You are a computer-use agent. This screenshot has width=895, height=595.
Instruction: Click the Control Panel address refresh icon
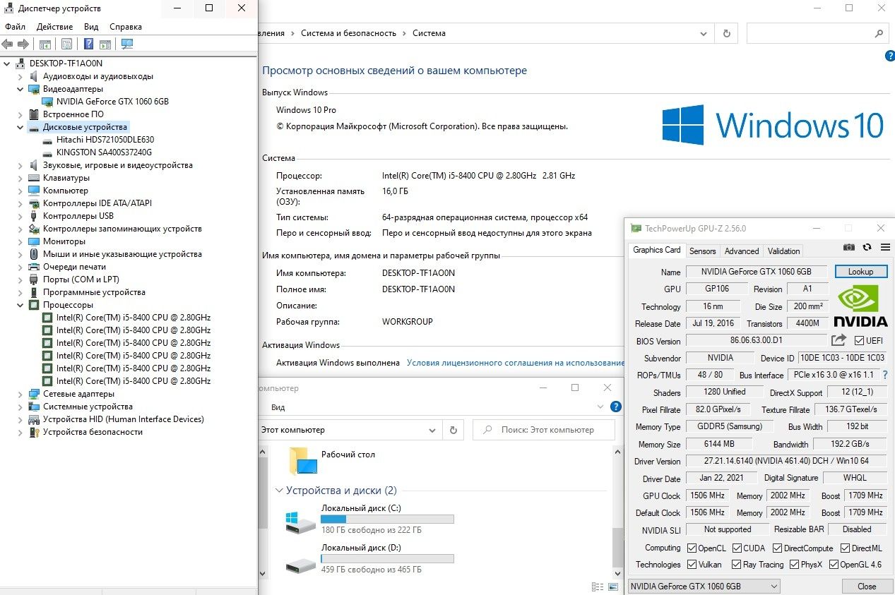click(x=726, y=33)
